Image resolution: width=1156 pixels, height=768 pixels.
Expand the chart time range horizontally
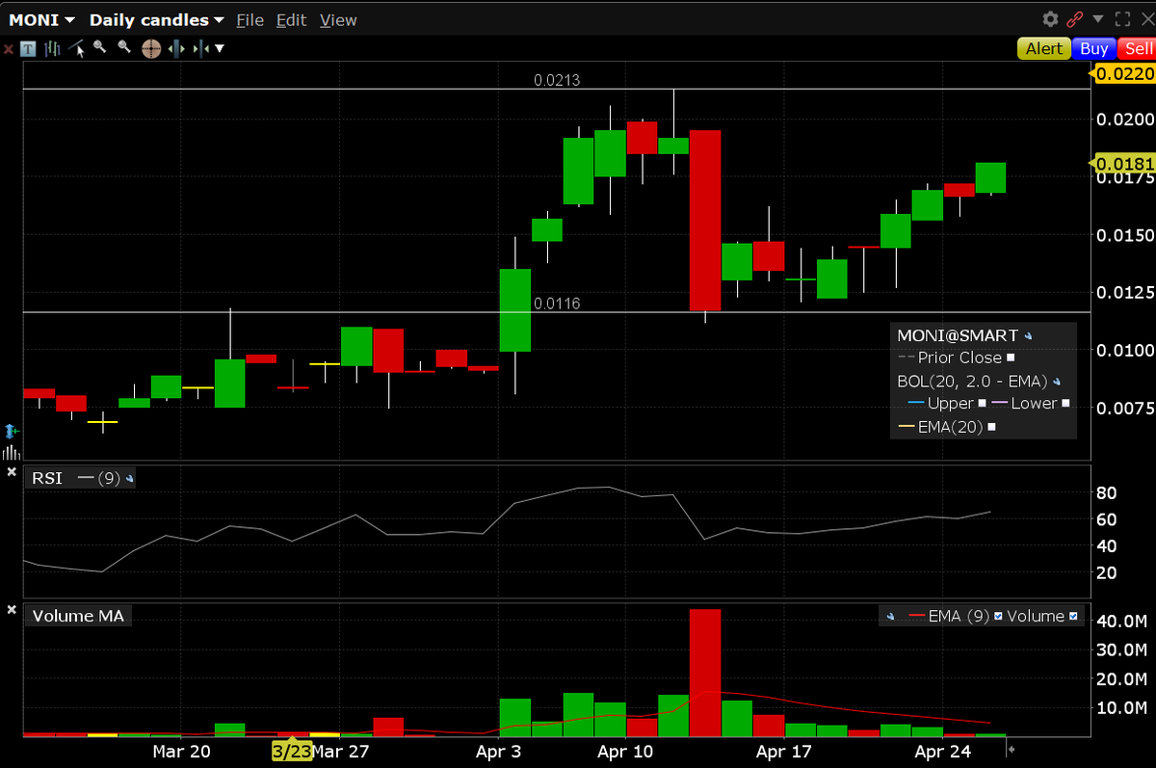click(176, 48)
